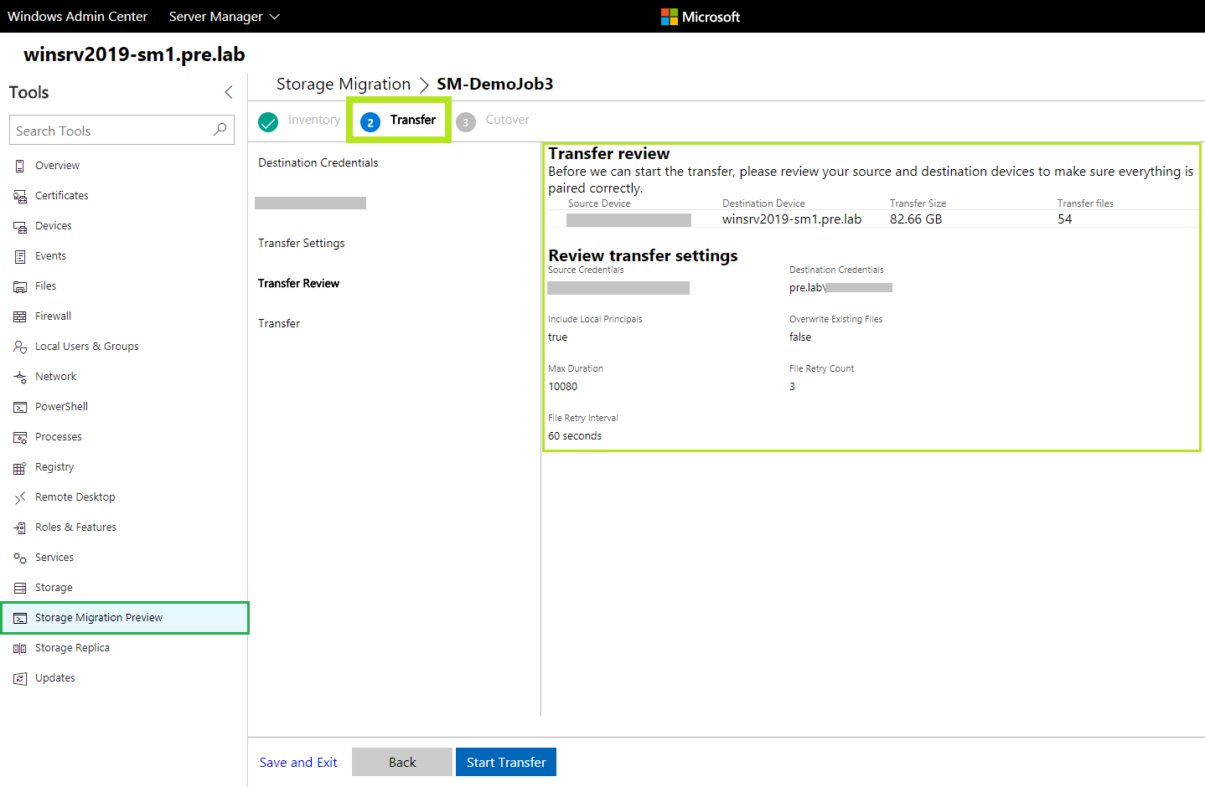Image resolution: width=1205 pixels, height=787 pixels.
Task: Click the step 3 Cutover circle icon
Action: [466, 122]
